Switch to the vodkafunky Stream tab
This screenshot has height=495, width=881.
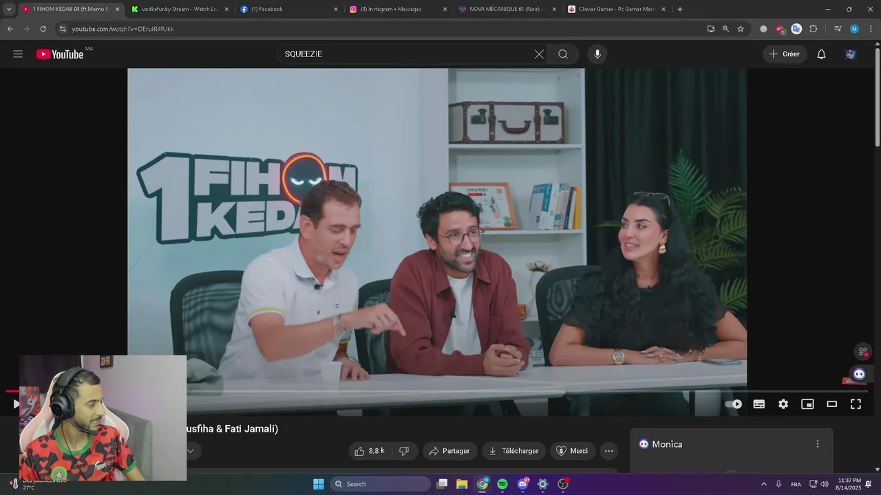coord(179,9)
